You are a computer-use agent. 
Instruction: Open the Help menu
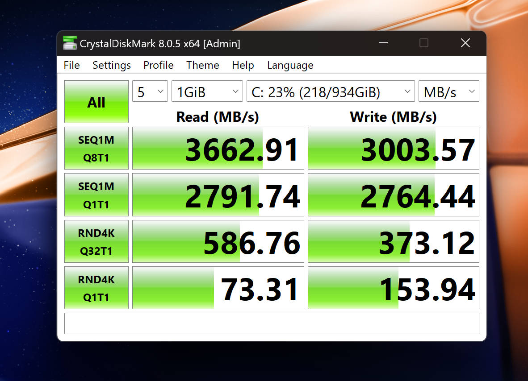coord(243,65)
